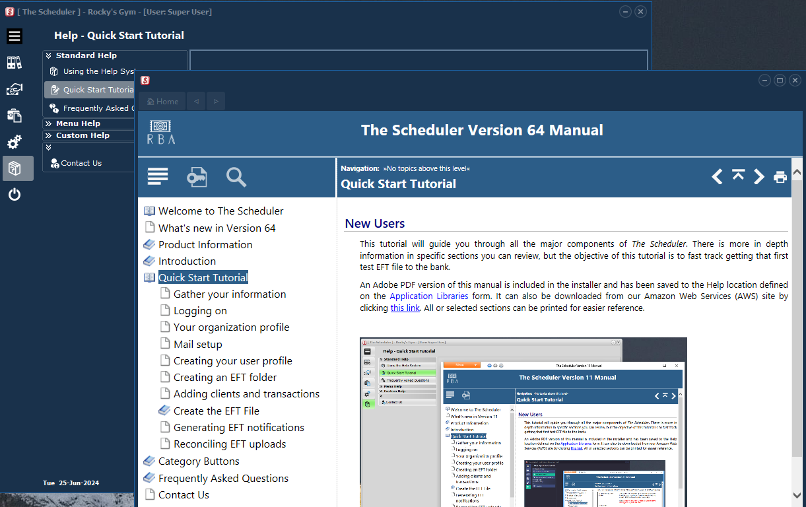Click the scrollbar up arrow in topic pane
This screenshot has width=806, height=507.
click(797, 172)
